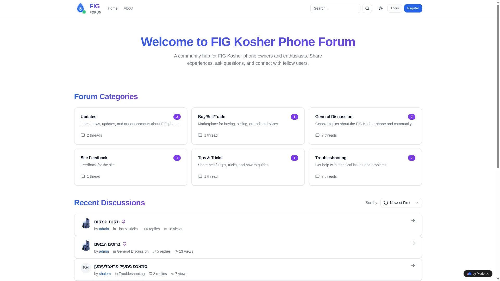Focus the Search input field
The image size is (500, 281).
335,8
